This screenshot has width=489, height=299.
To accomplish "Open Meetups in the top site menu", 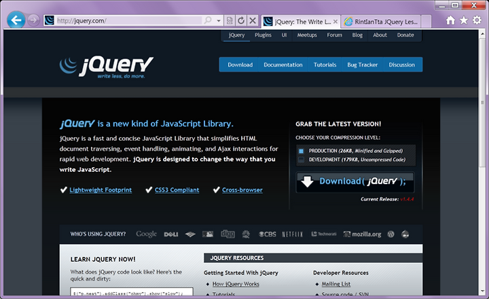I will [x=307, y=35].
